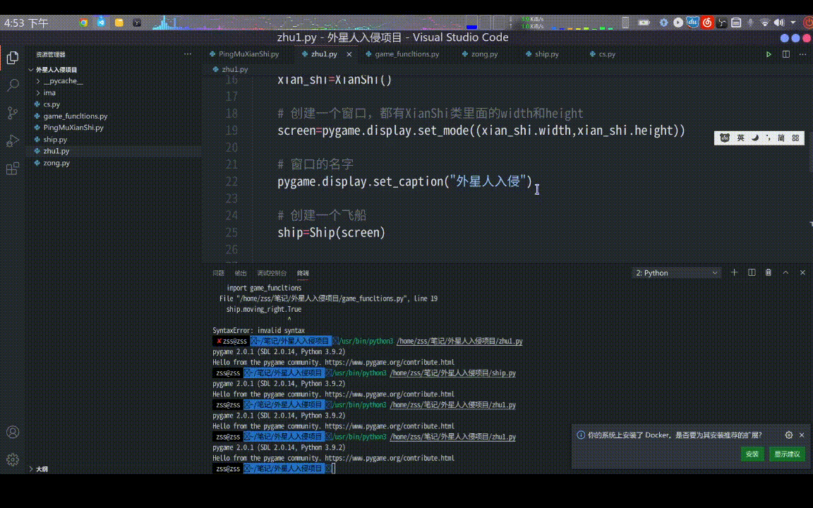This screenshot has height=508, width=813.
Task: Open Accounts menu in activity bar
Action: [x=13, y=432]
